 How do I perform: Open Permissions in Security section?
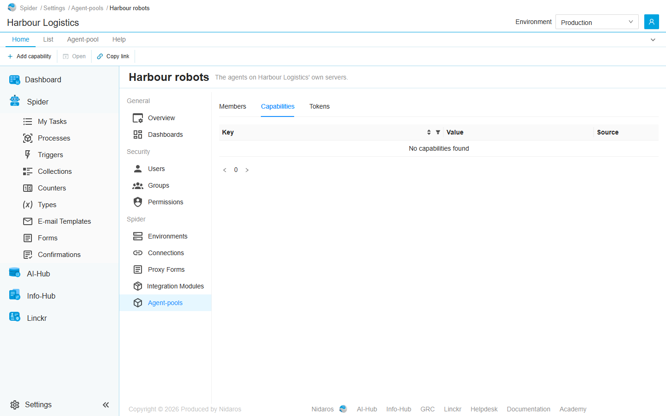point(166,202)
